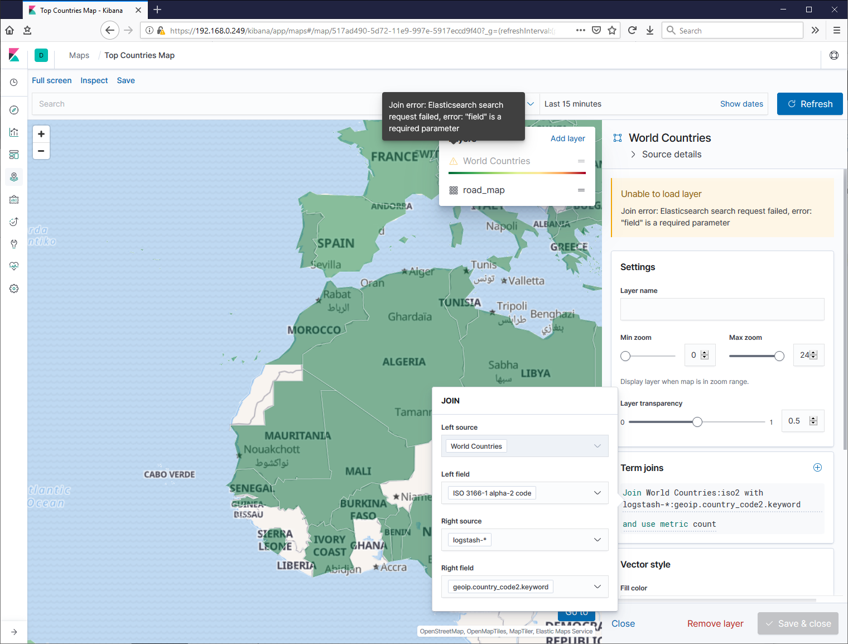The image size is (848, 644).
Task: Go back in browser history
Action: 110,30
